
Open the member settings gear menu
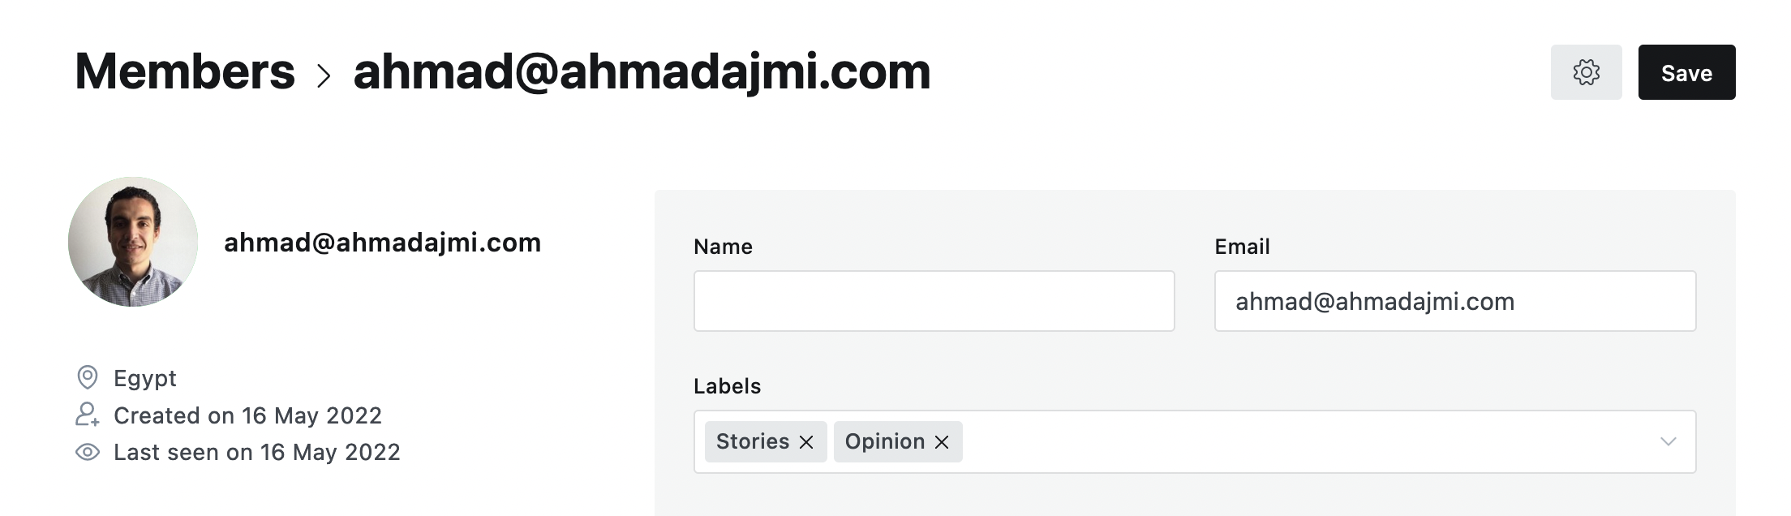point(1586,72)
